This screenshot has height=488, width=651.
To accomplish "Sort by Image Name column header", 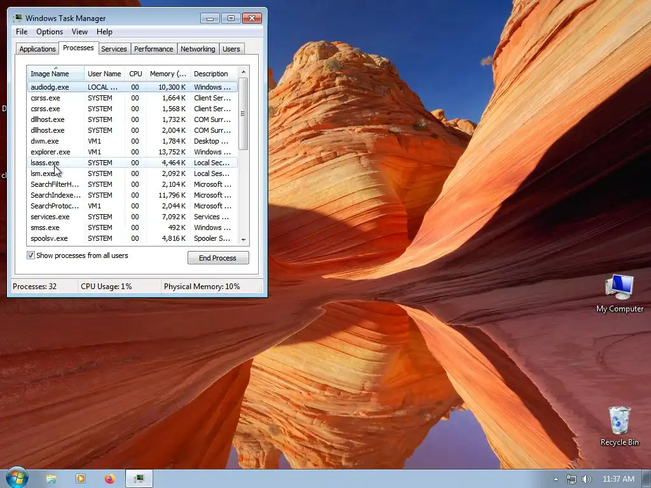I will pyautogui.click(x=56, y=74).
